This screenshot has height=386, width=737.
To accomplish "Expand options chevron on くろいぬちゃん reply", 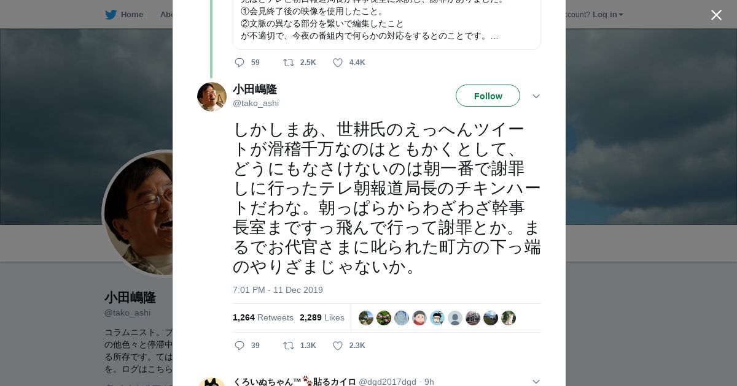I will (536, 382).
